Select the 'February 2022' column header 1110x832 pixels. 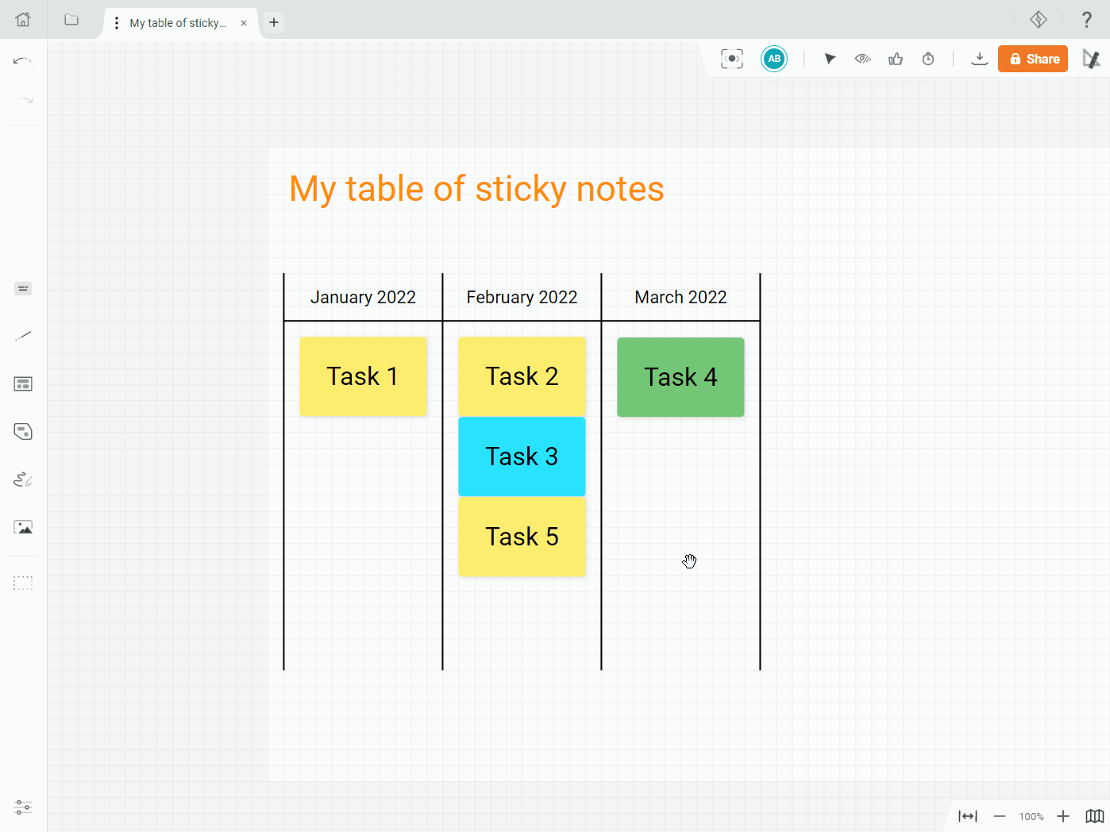[x=522, y=297]
